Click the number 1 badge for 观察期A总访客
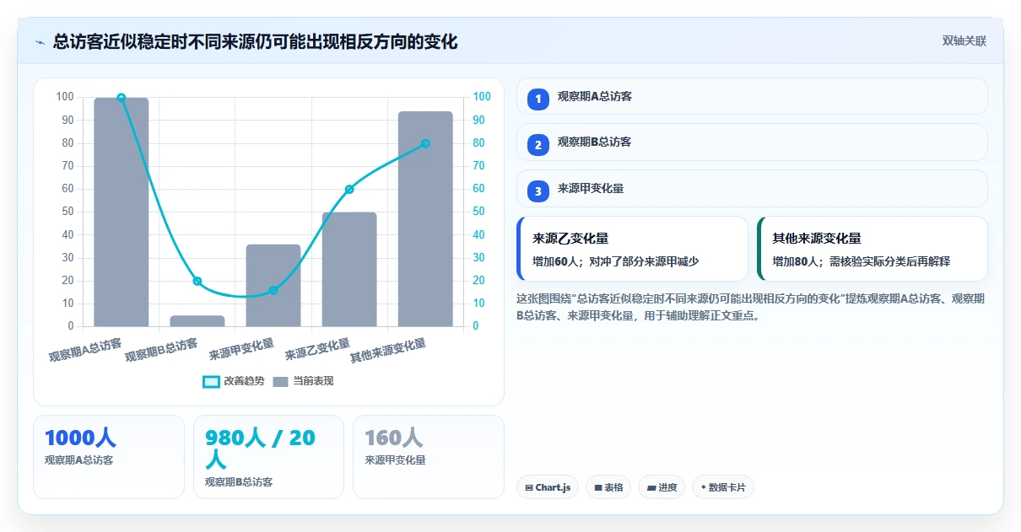 (x=538, y=99)
